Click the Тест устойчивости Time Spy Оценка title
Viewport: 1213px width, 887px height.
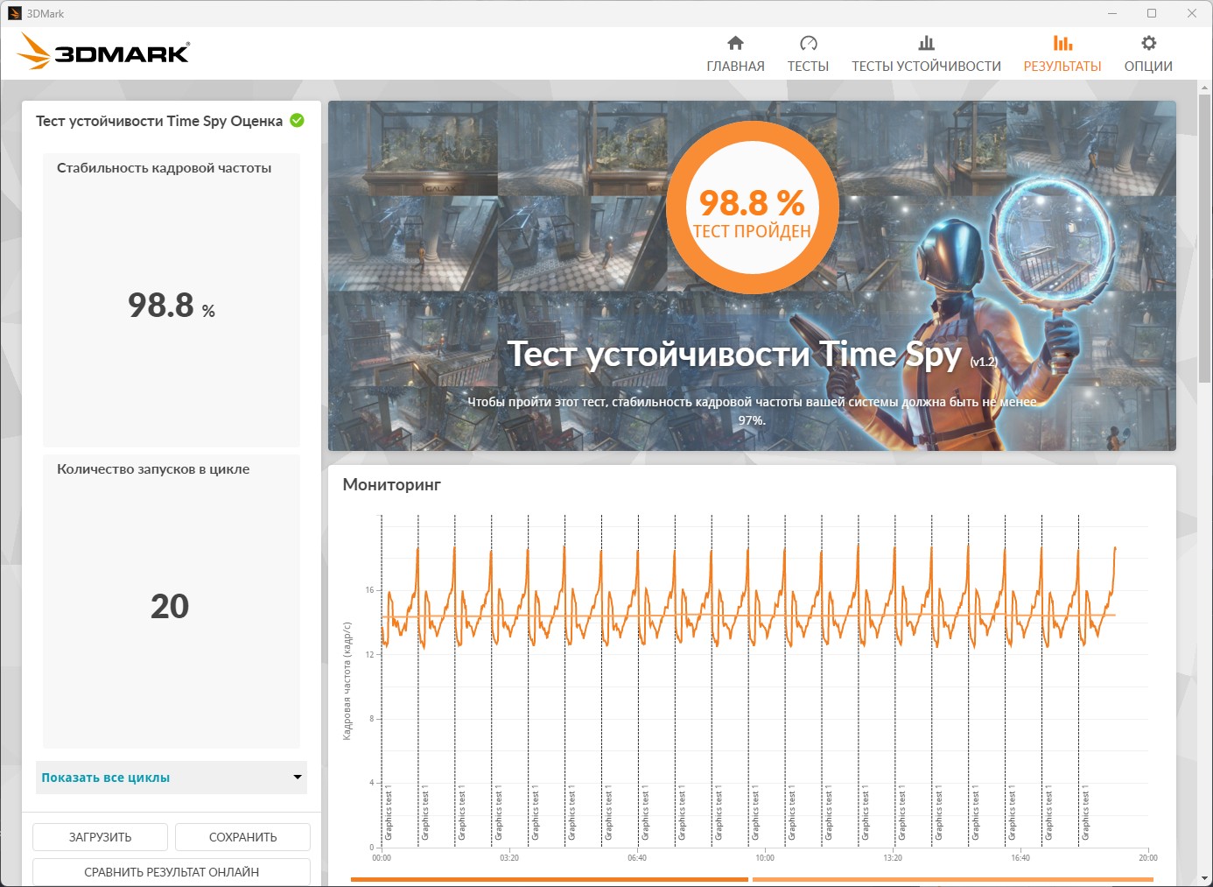point(159,121)
